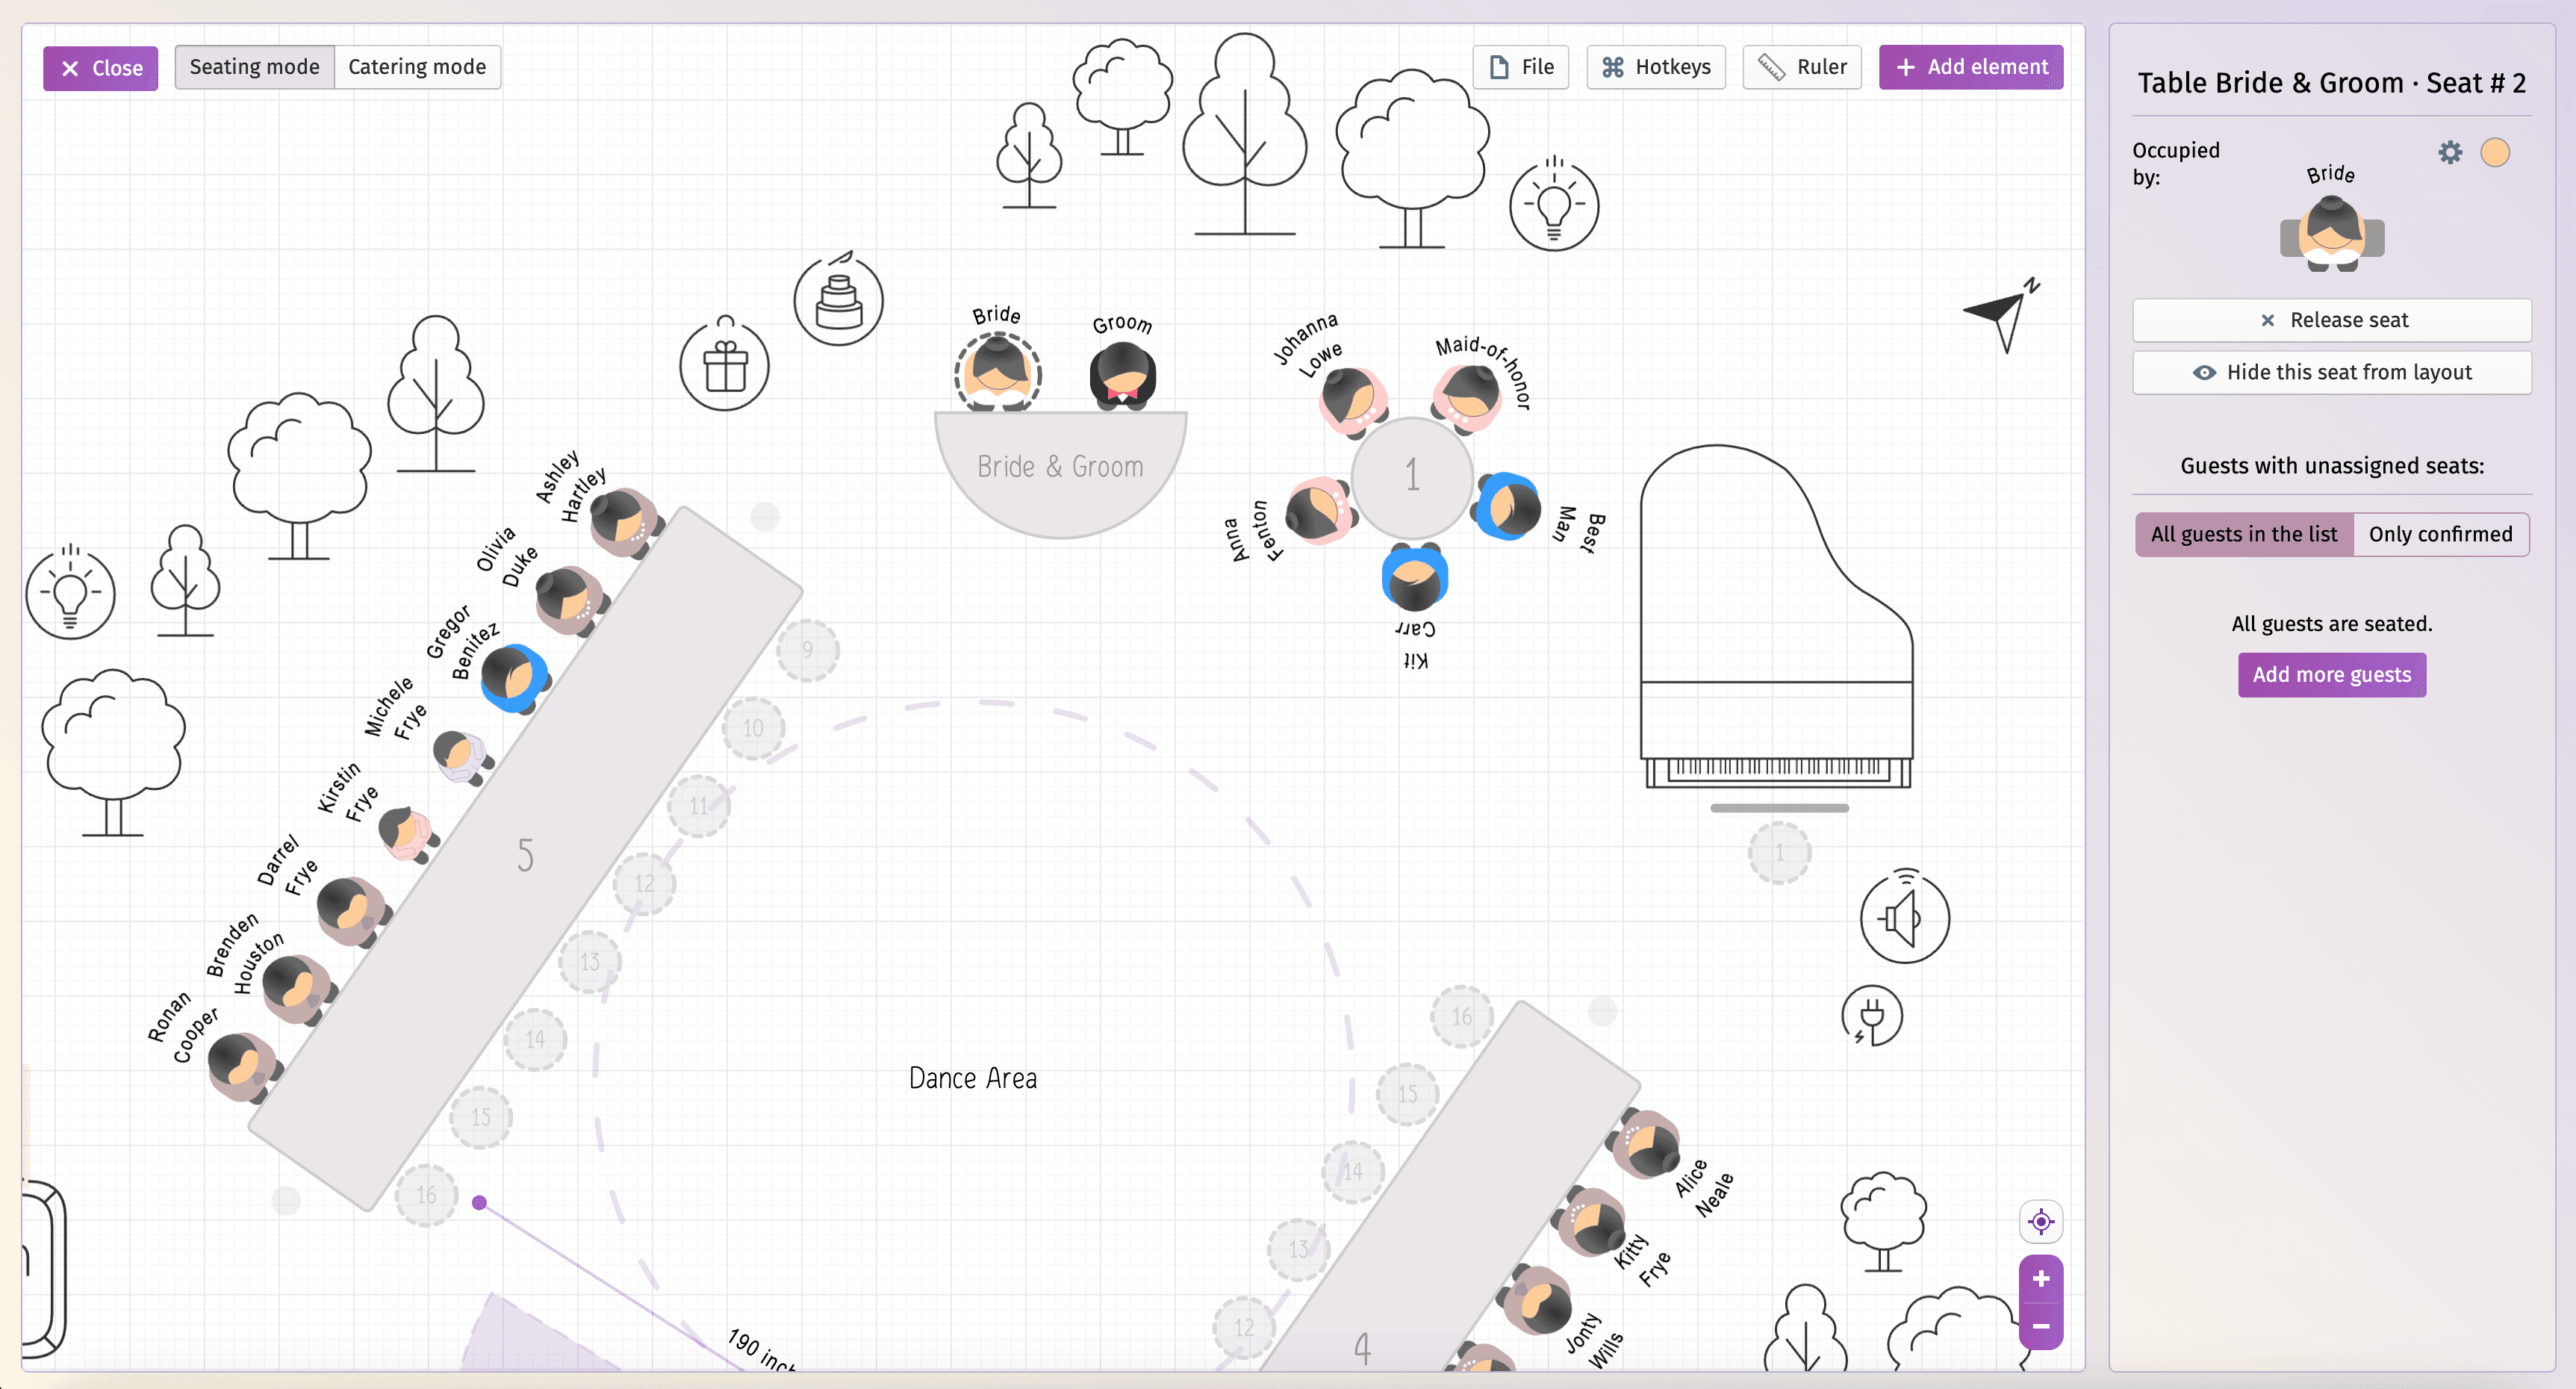
Task: Switch to Seating mode
Action: (x=255, y=66)
